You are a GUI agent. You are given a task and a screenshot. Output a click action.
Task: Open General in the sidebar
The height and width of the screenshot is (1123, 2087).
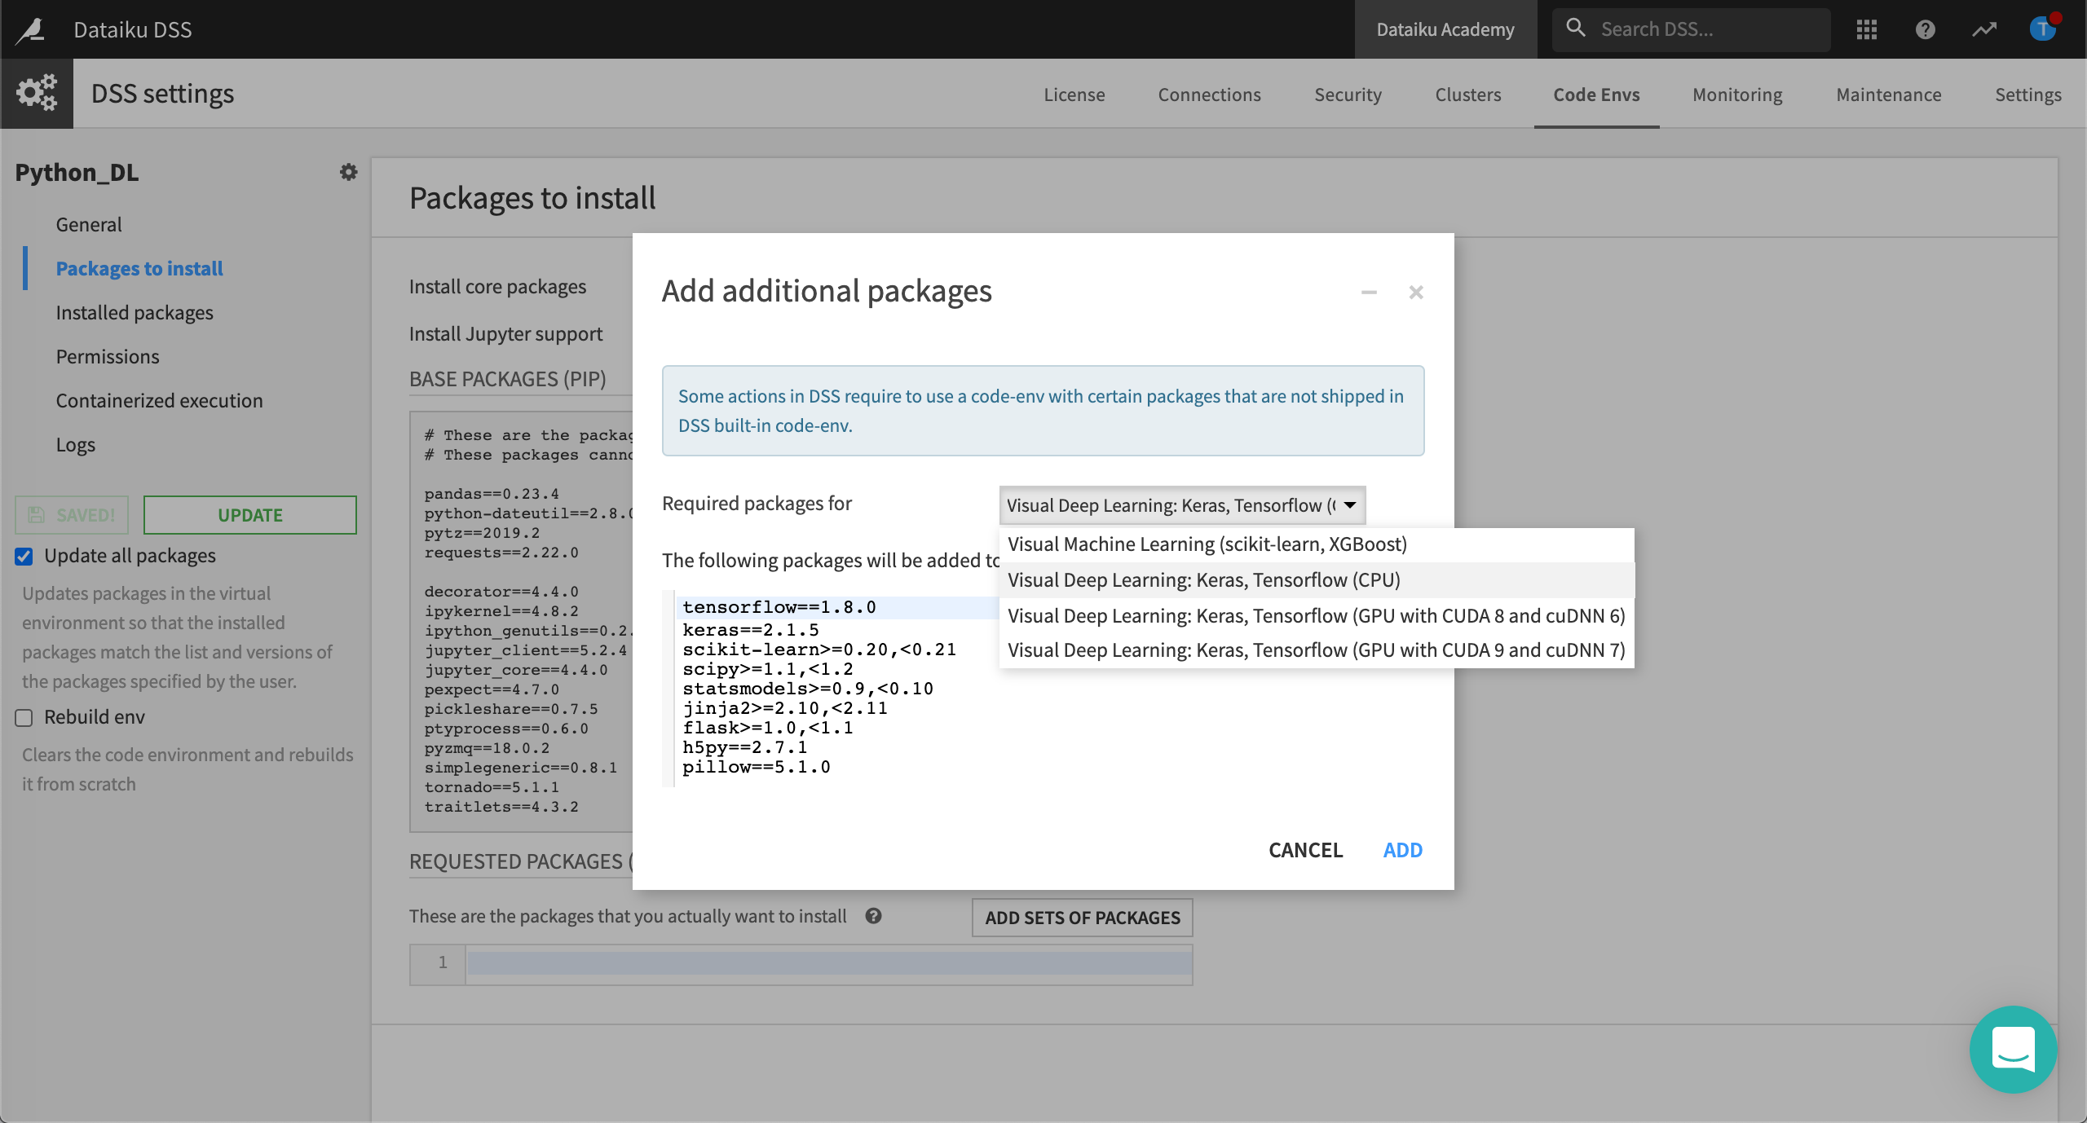tap(89, 224)
